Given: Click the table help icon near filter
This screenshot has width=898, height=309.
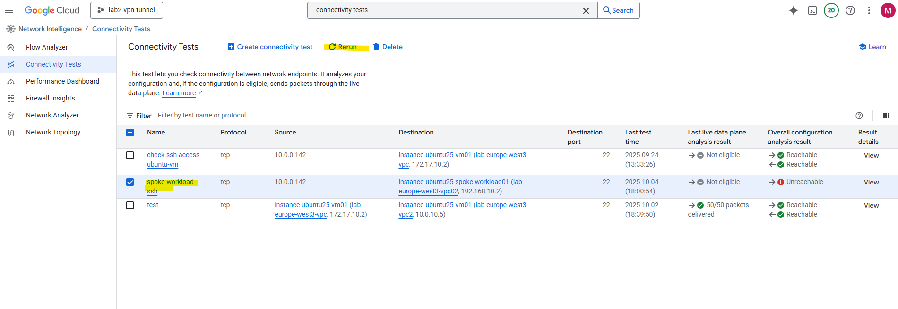Looking at the screenshot, I should pos(859,116).
